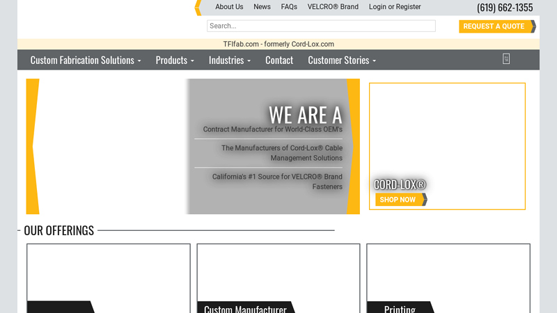Click the WE ARE A banner heading

pos(305,115)
